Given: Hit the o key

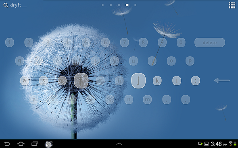Looking at the screenshot, I should coord(171,61).
